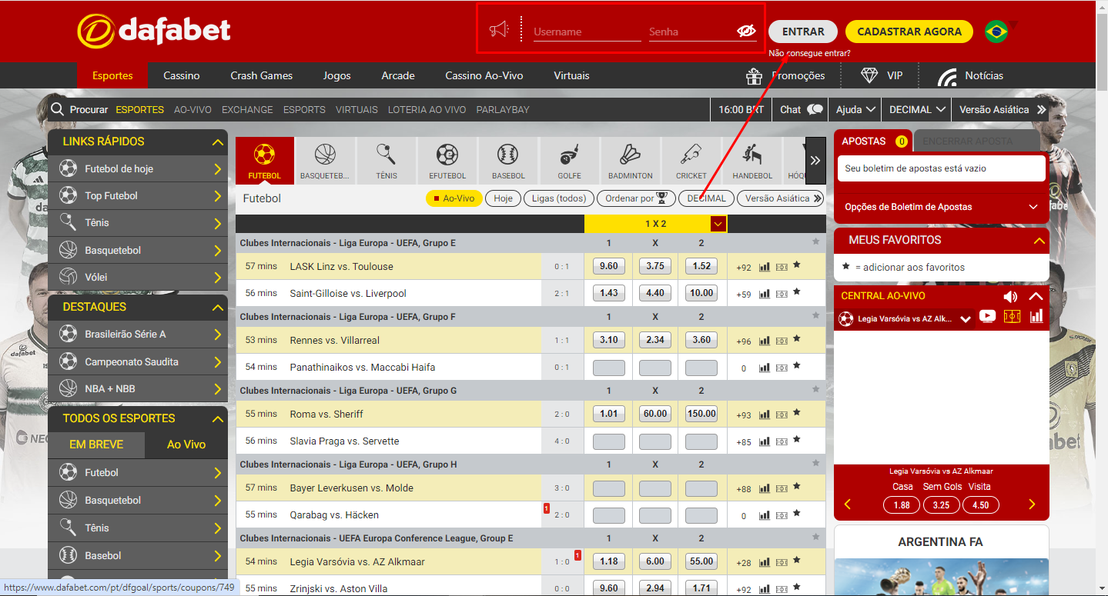This screenshot has width=1108, height=596.
Task: Click CADASTRAR AGORA button
Action: tap(909, 32)
